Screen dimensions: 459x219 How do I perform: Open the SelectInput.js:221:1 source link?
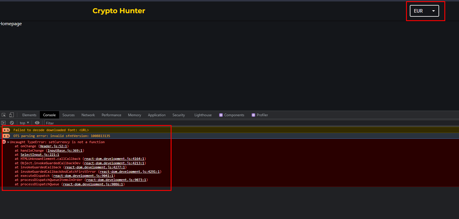[40, 155]
